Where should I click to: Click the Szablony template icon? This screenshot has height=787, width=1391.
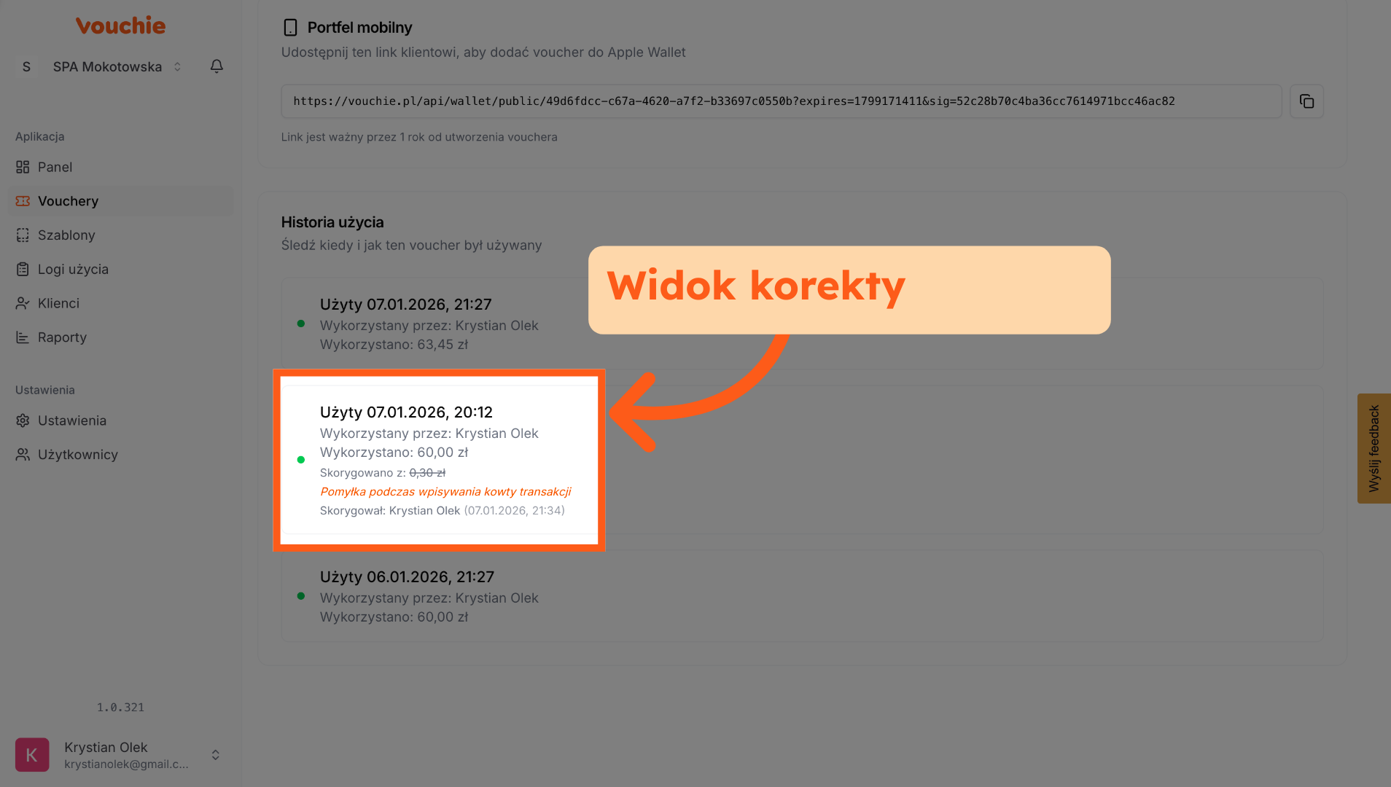(23, 235)
